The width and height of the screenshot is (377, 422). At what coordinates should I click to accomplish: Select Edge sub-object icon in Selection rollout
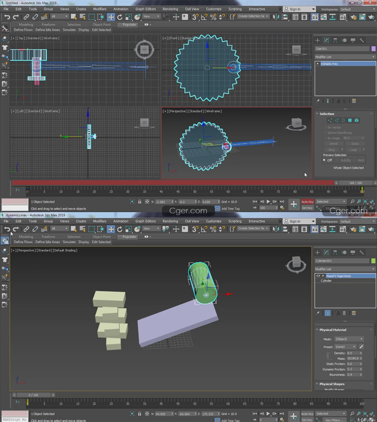337,120
